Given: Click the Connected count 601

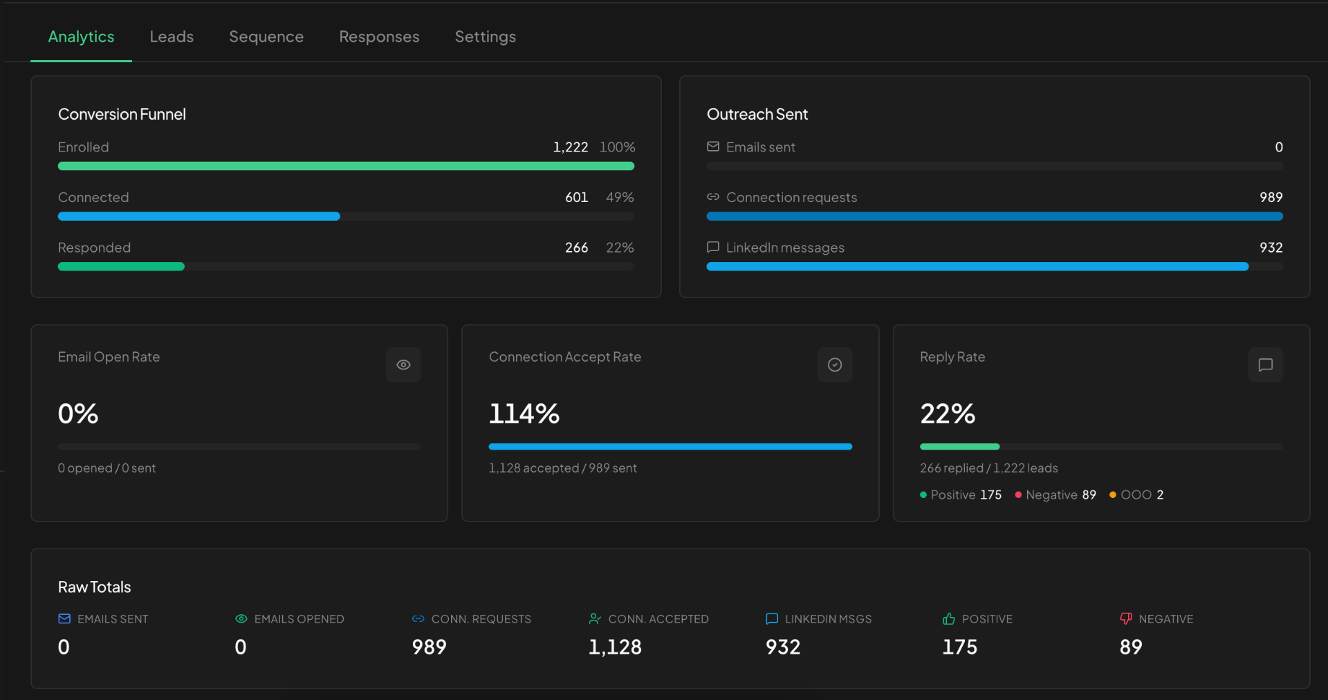Looking at the screenshot, I should [577, 197].
